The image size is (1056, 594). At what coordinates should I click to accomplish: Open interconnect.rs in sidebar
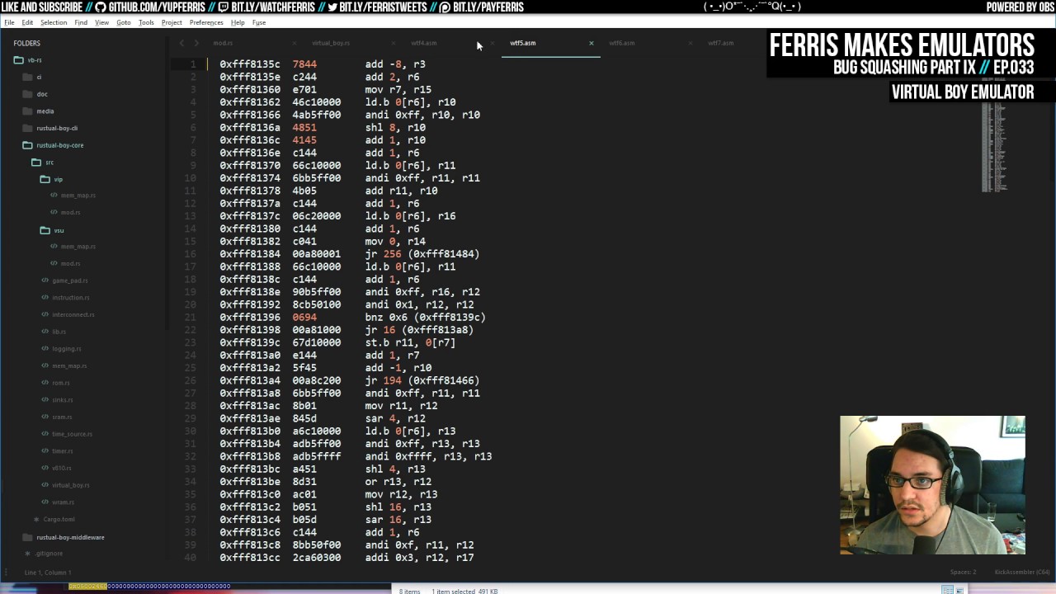pos(73,314)
